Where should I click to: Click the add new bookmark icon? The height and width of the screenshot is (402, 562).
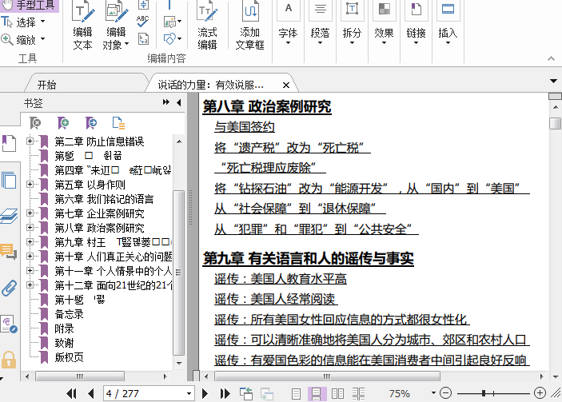[x=63, y=123]
